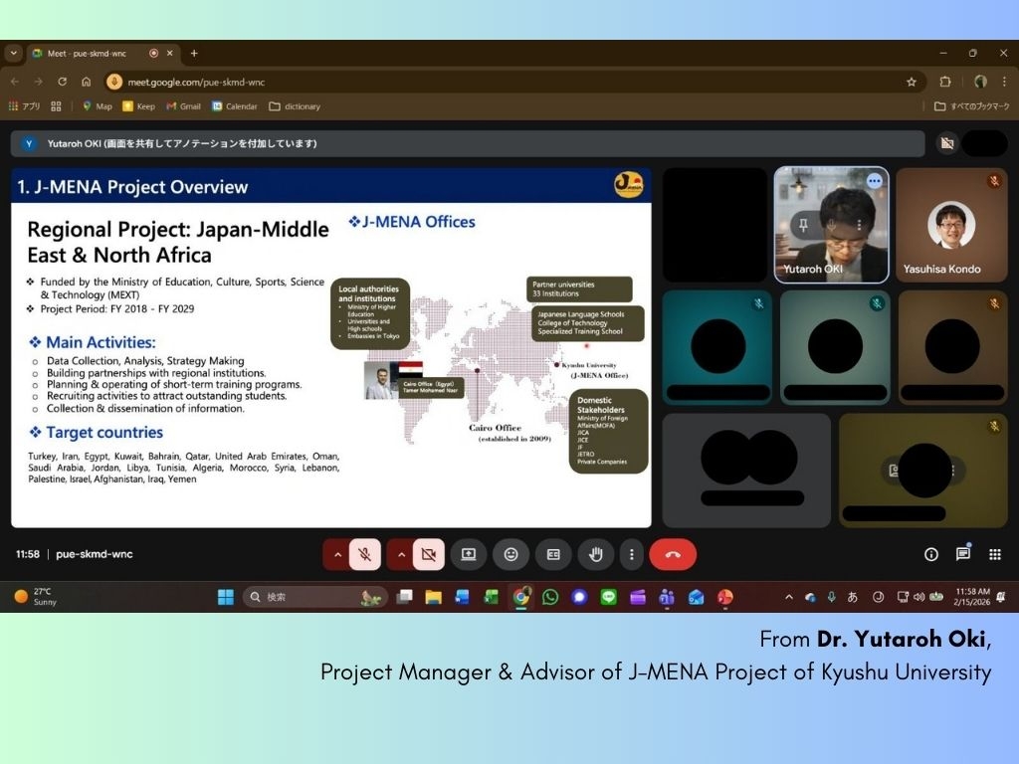Open the dictionary bookmarks folder
Viewport: 1019px width, 764px height.
tap(295, 106)
